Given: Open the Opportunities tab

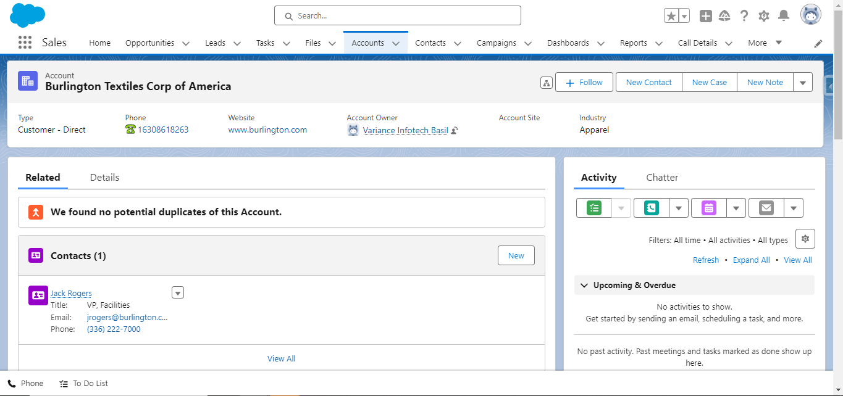Looking at the screenshot, I should (150, 43).
